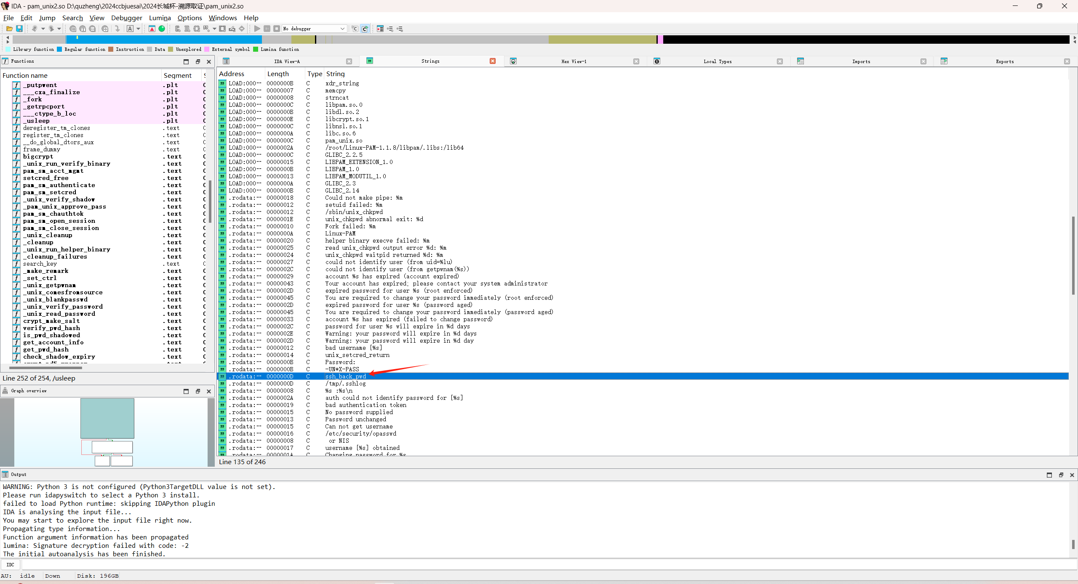Viewport: 1078px width, 584px height.
Task: Click the Open file toolbar icon
Action: click(9, 29)
